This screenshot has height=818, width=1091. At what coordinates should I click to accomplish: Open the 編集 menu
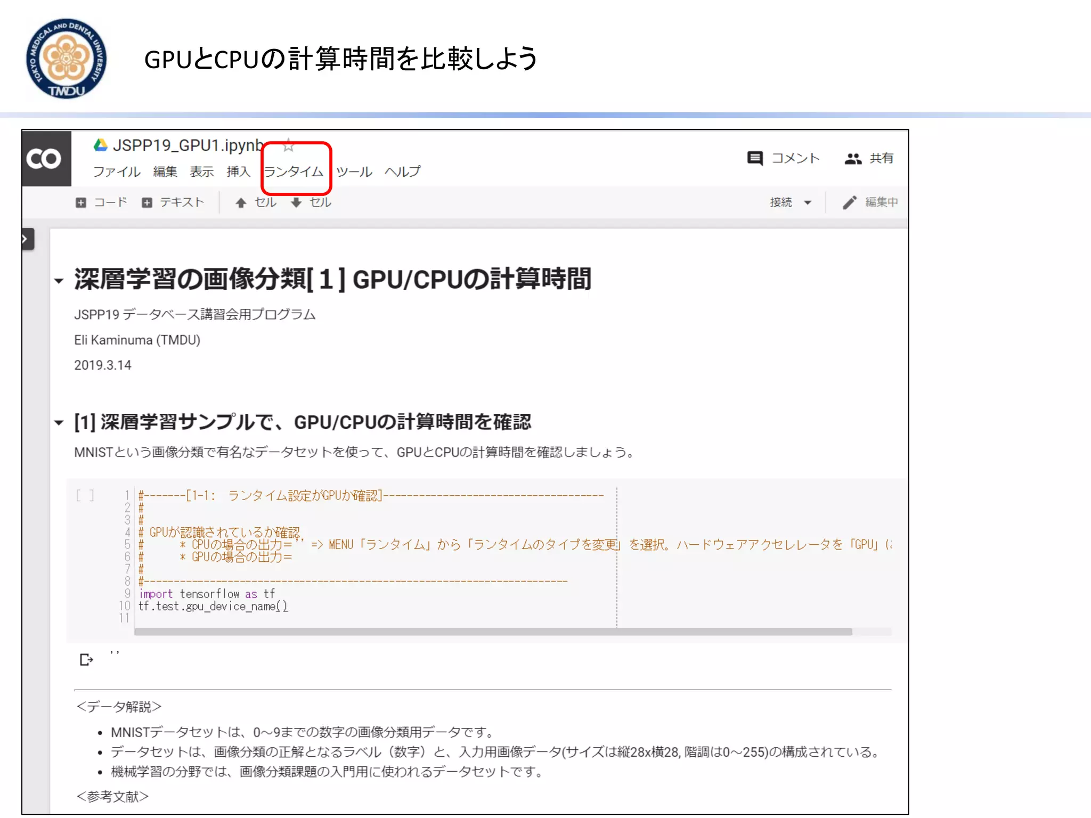(x=165, y=171)
